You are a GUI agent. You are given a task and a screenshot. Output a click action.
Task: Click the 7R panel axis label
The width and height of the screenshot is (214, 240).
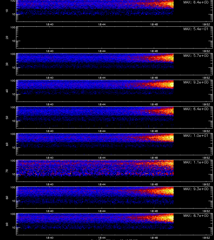[7, 171]
